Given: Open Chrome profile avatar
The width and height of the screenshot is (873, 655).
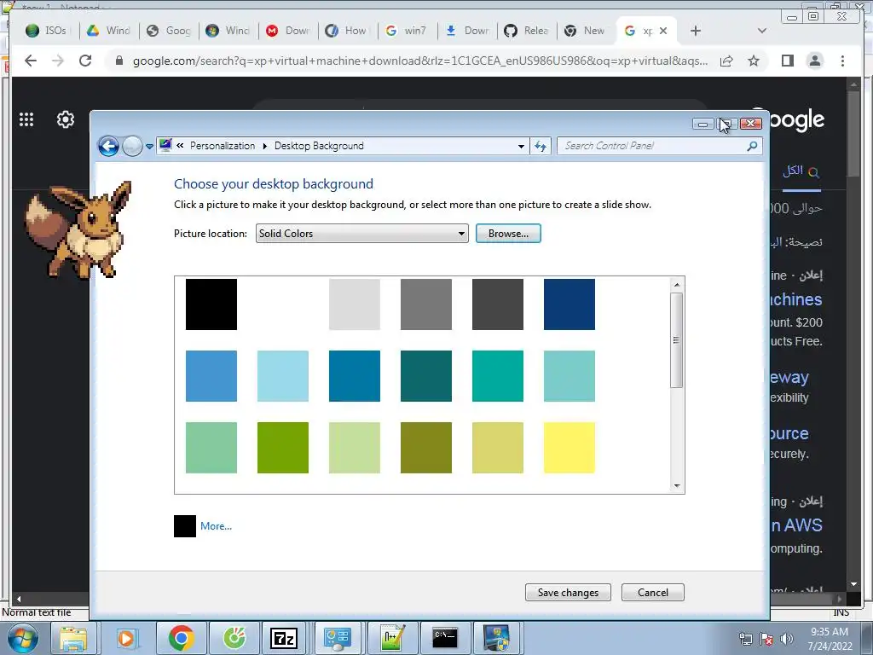Looking at the screenshot, I should coord(814,61).
